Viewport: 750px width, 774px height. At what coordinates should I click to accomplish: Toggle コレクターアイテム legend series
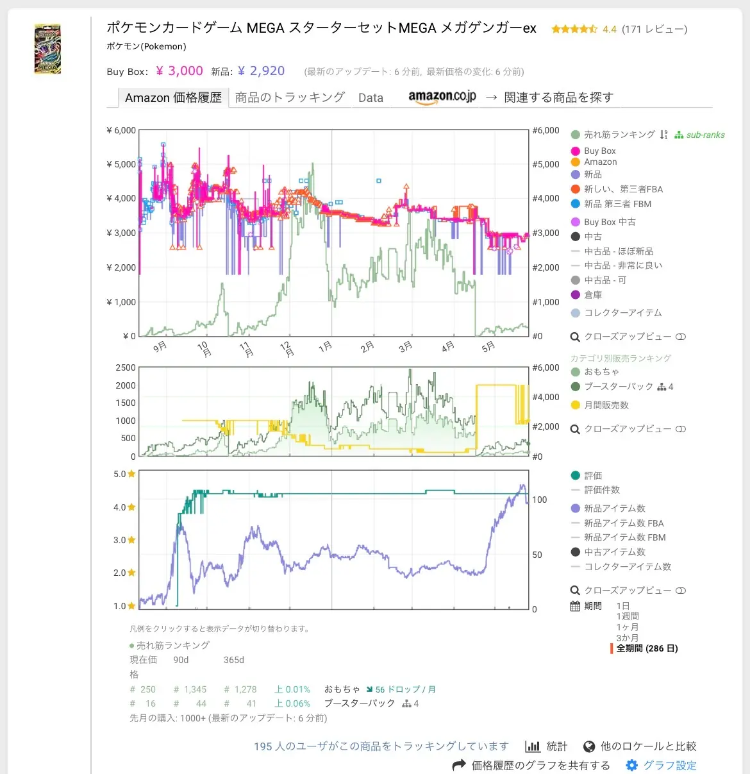[616, 313]
